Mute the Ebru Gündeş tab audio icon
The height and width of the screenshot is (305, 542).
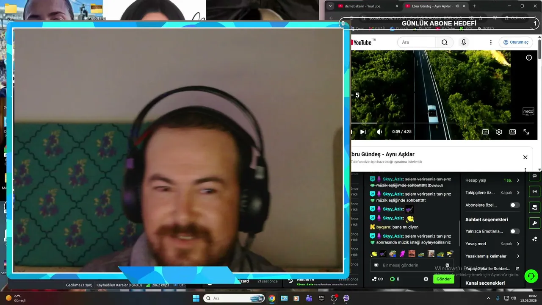point(457,6)
